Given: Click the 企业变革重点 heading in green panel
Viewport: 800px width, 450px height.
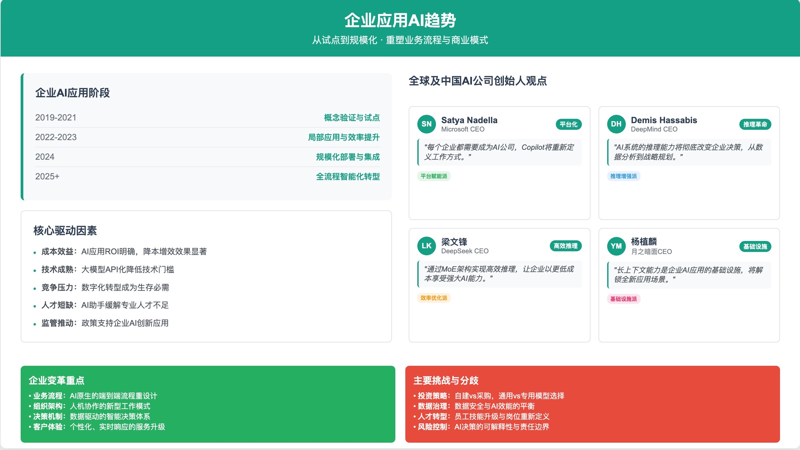Looking at the screenshot, I should click(56, 380).
